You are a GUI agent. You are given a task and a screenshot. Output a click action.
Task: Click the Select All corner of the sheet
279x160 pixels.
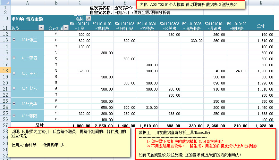point(5,3)
